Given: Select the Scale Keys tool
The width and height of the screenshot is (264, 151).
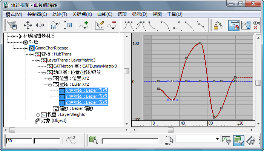Looking at the screenshot, I should click(x=55, y=25).
